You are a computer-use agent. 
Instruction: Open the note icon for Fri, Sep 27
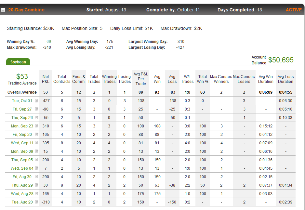36,109
